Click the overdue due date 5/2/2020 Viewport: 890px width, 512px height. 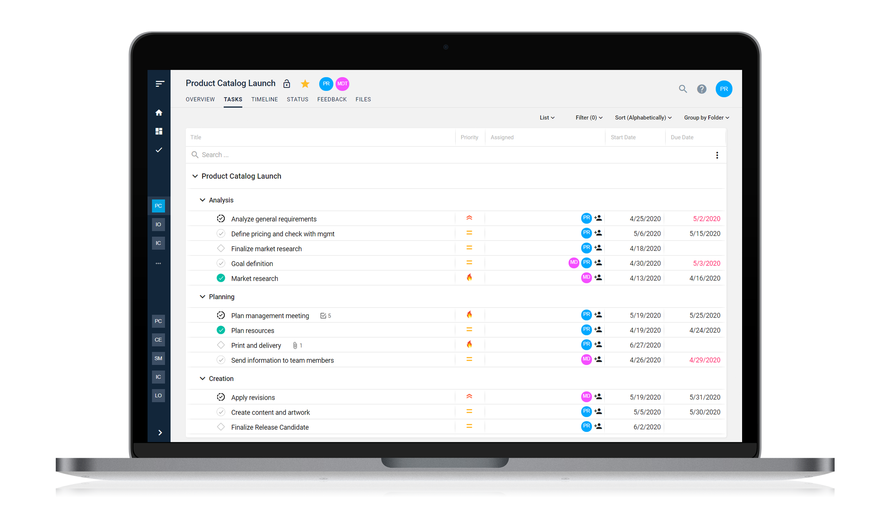click(x=706, y=219)
